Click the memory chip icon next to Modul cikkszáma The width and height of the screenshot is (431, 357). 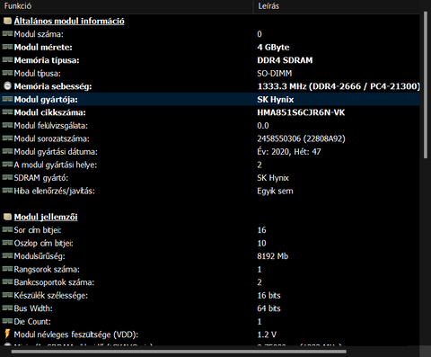pos(7,112)
